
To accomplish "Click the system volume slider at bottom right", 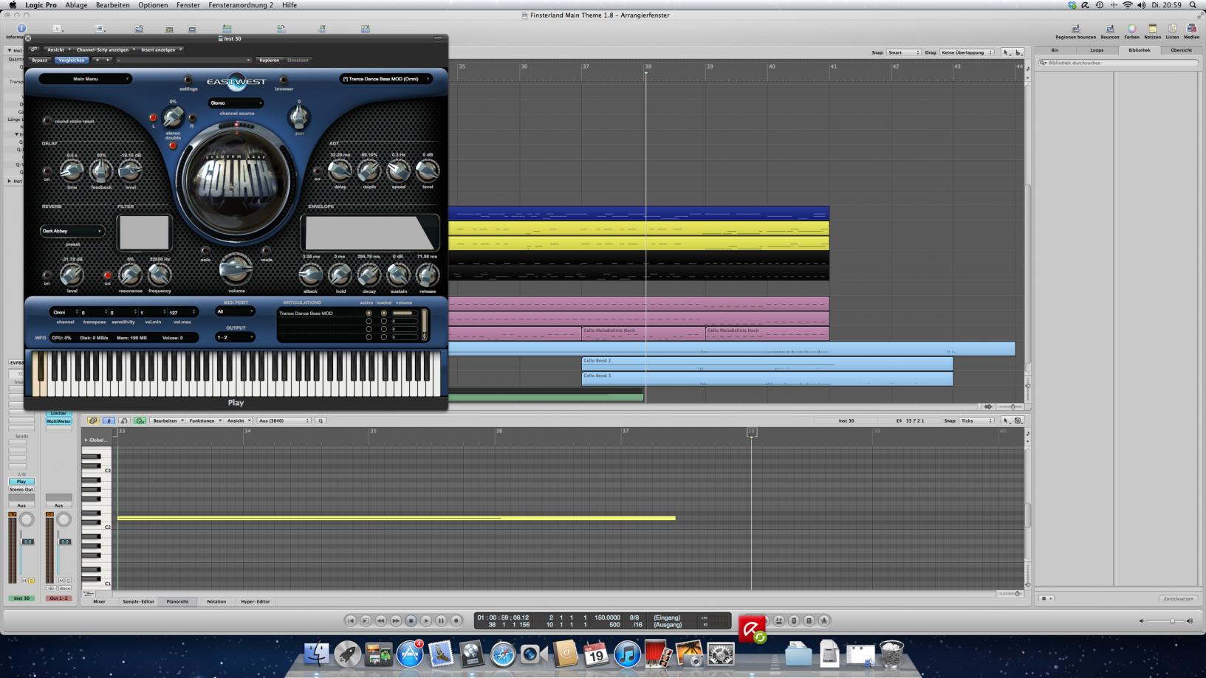I will (x=1165, y=620).
